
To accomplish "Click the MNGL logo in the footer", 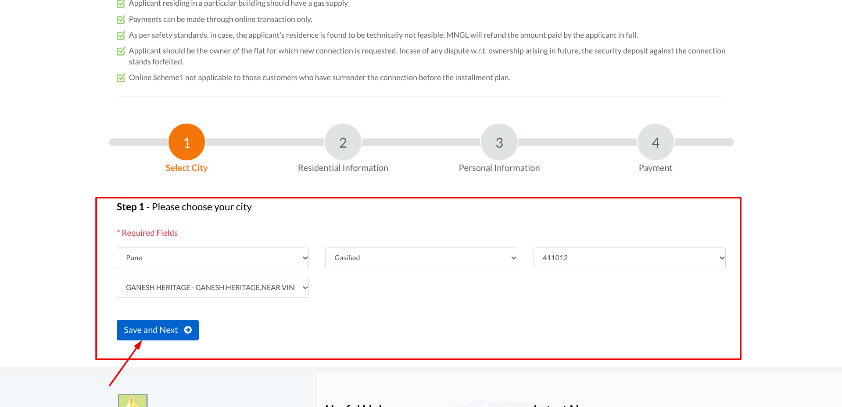I will pos(133,400).
